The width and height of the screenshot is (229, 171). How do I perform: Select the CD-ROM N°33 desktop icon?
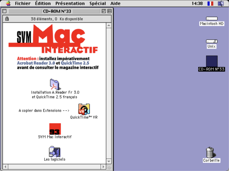211,61
